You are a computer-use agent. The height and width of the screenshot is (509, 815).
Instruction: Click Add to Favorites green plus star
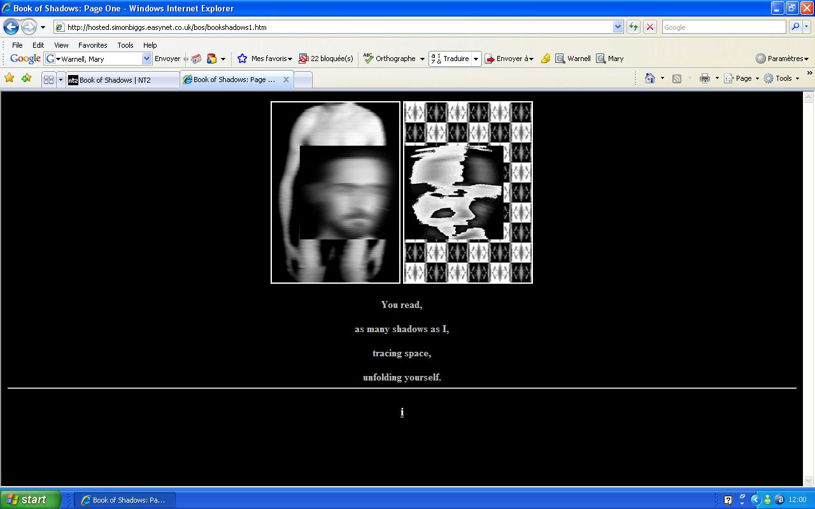(26, 78)
